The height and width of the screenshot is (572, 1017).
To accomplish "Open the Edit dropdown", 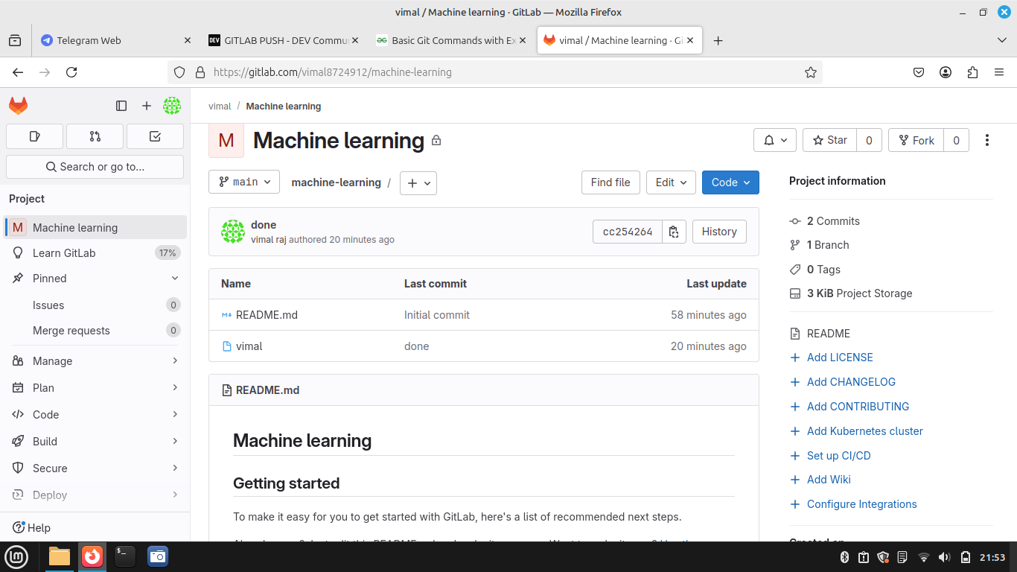I will pos(672,182).
